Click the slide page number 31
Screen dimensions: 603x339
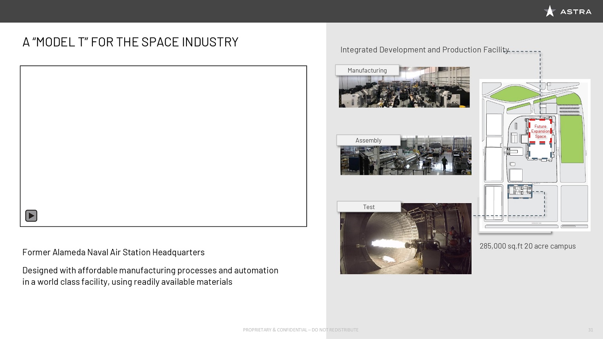(590, 330)
